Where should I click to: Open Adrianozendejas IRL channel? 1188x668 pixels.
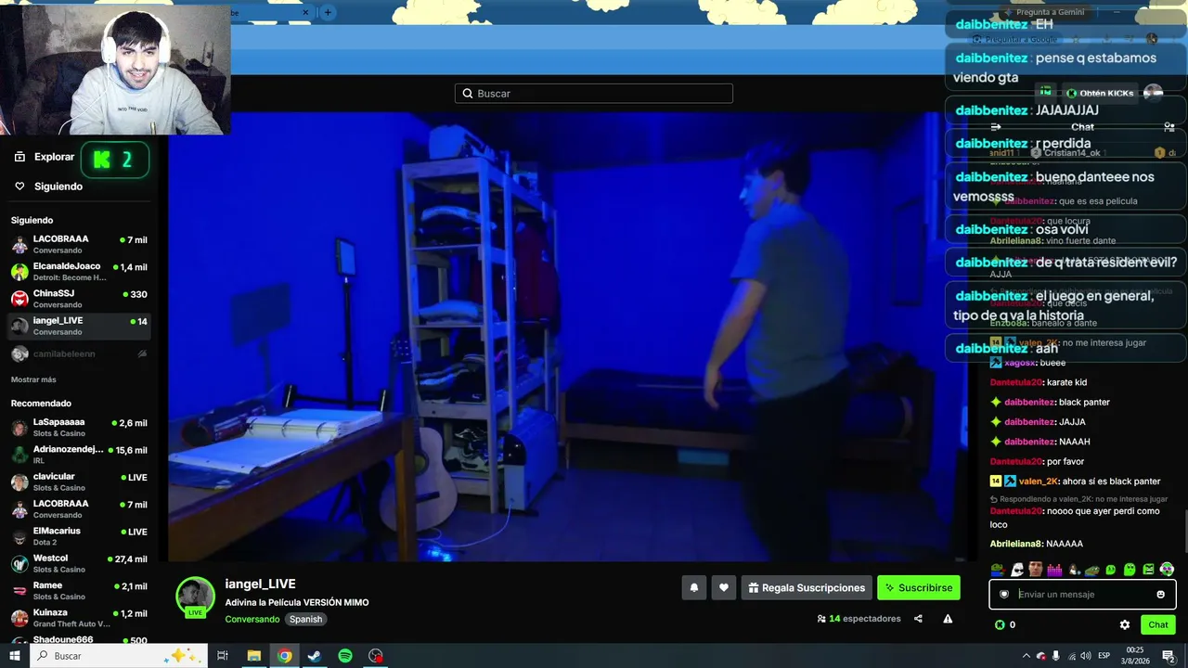79,455
